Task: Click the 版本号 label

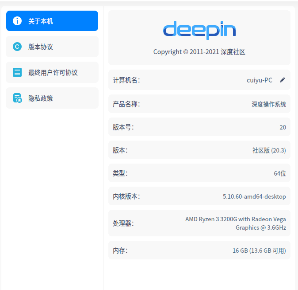Action: pos(123,127)
